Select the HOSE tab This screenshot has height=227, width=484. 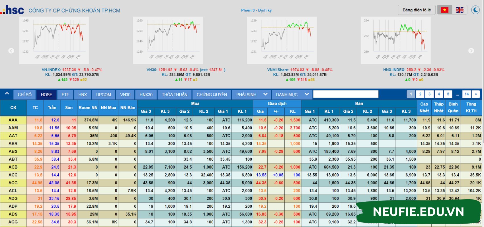(x=46, y=94)
